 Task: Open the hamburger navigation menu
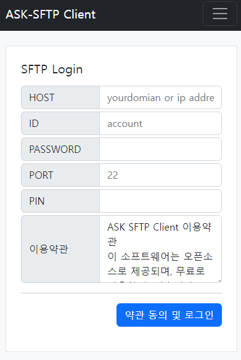(x=220, y=14)
